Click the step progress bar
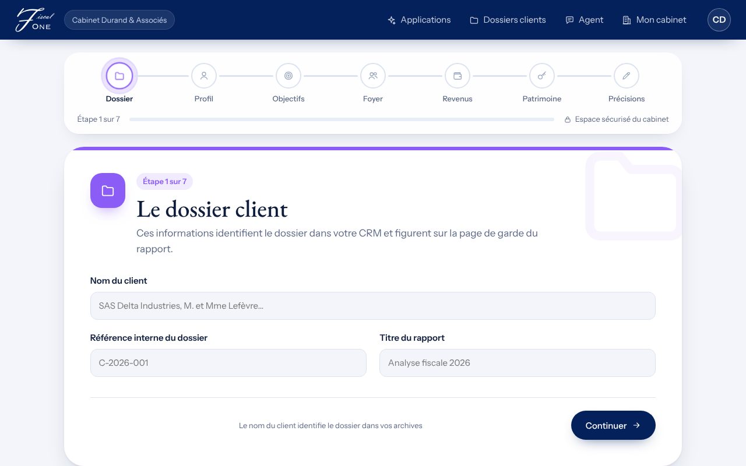 coord(342,119)
